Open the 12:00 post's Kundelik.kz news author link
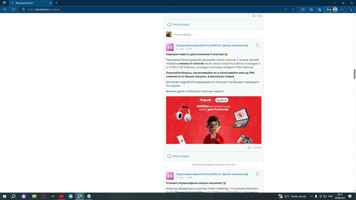 pos(212,45)
